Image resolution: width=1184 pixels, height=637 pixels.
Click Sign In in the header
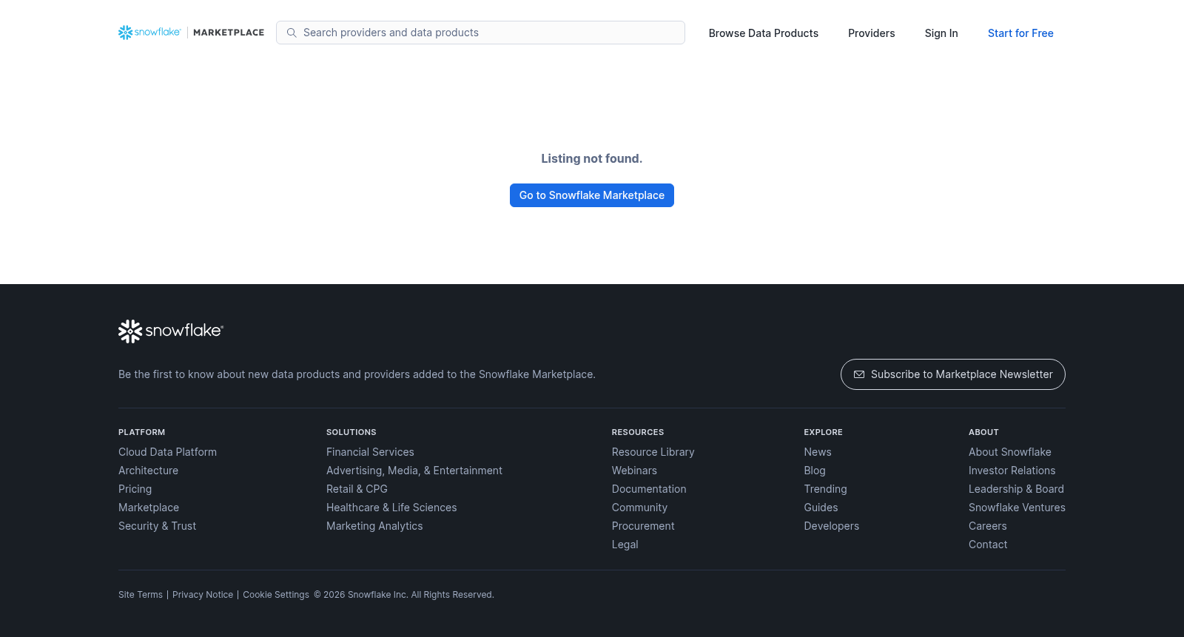pos(941,33)
